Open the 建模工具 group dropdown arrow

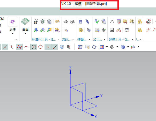(x=132, y=39)
